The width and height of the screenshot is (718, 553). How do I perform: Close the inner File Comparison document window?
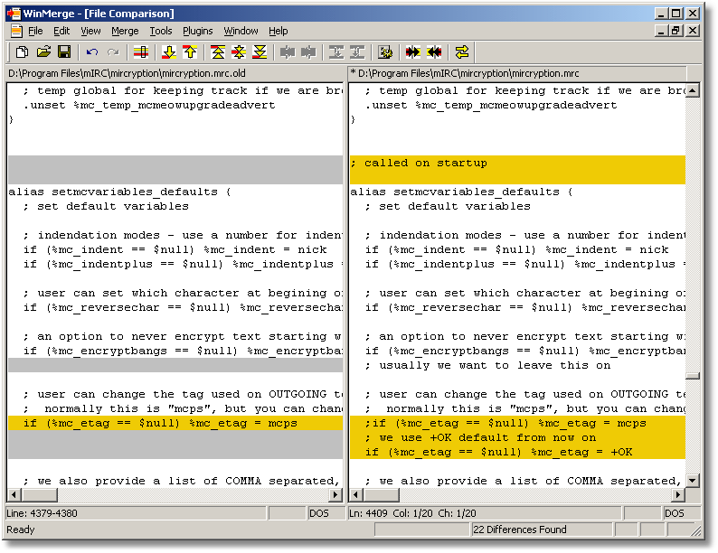click(693, 31)
